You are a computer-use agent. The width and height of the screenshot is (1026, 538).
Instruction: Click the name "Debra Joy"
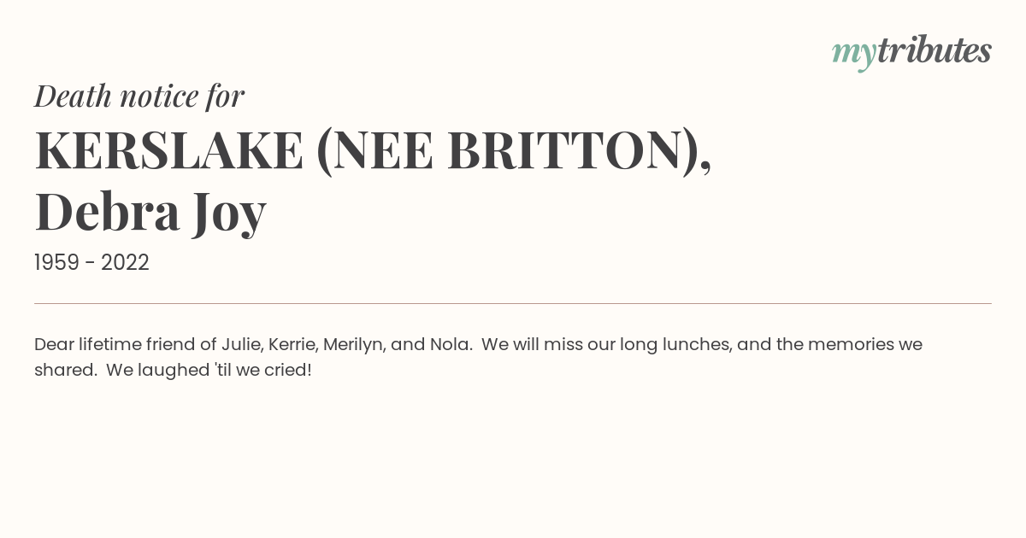pyautogui.click(x=150, y=213)
